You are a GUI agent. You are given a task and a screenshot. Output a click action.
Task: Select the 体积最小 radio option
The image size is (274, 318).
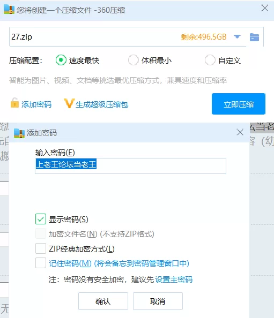click(133, 60)
